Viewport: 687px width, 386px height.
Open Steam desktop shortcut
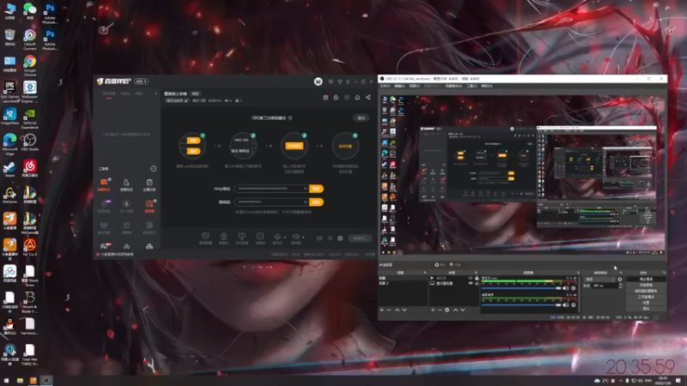9,169
